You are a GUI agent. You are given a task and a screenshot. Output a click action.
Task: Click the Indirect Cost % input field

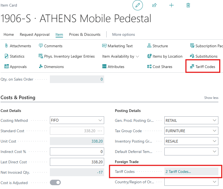77,152
